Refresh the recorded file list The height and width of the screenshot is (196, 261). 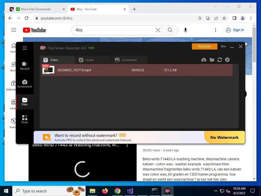pos(219,60)
